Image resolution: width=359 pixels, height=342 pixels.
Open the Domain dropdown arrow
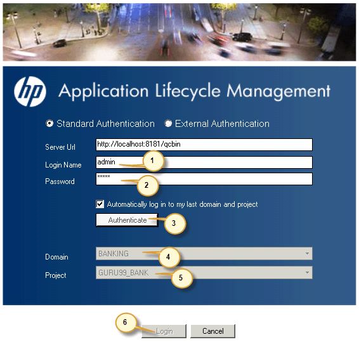coord(307,254)
